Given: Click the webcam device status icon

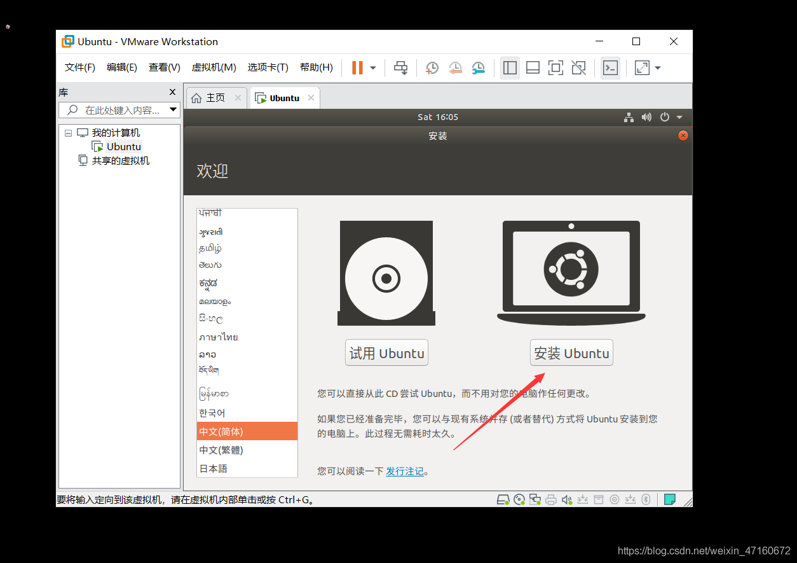Looking at the screenshot, I should (x=615, y=499).
